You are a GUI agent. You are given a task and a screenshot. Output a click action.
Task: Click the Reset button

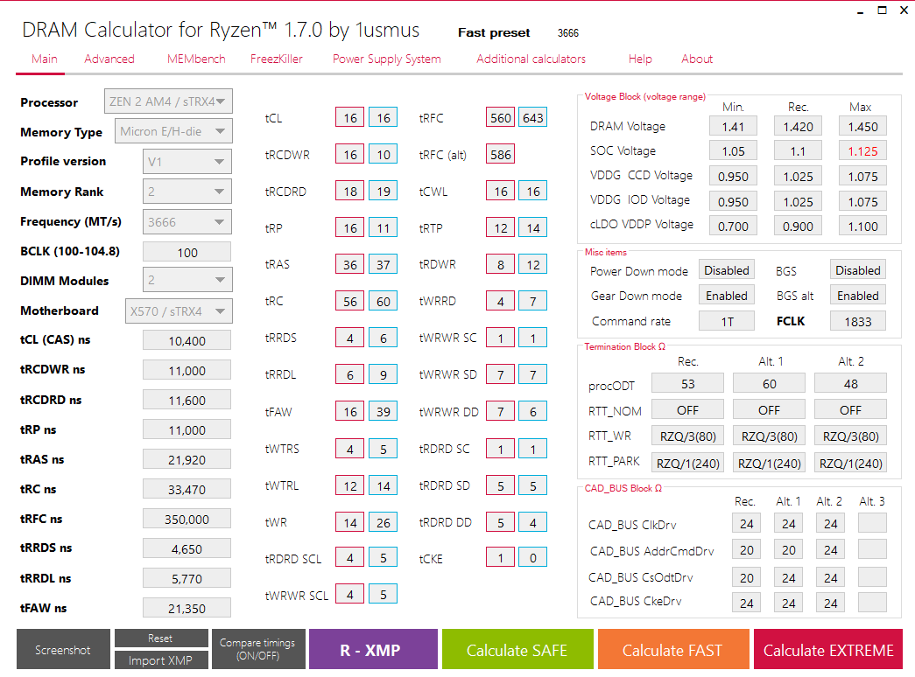point(161,639)
